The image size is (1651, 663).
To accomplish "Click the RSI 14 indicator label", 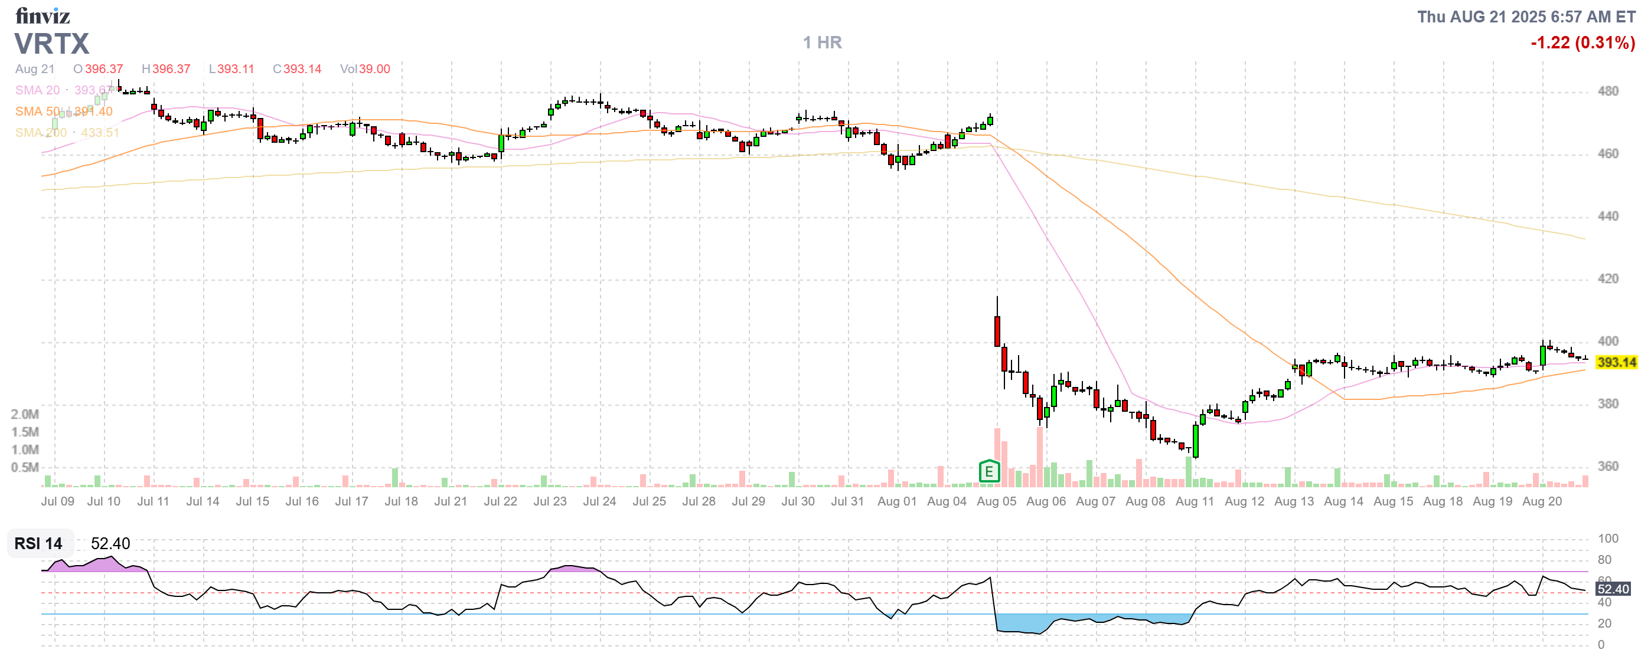I will click(38, 543).
